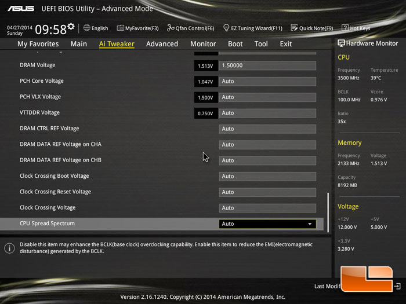Click the +3.3V 3.280 V reading
The image size is (406, 304).
[346, 248]
